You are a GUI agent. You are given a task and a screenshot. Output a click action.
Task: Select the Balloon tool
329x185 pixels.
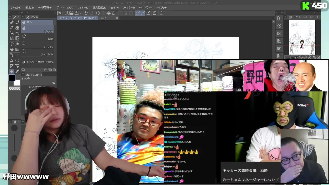click(x=17, y=61)
